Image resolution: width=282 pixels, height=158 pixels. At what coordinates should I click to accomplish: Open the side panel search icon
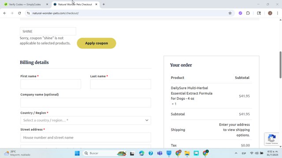coord(259,13)
